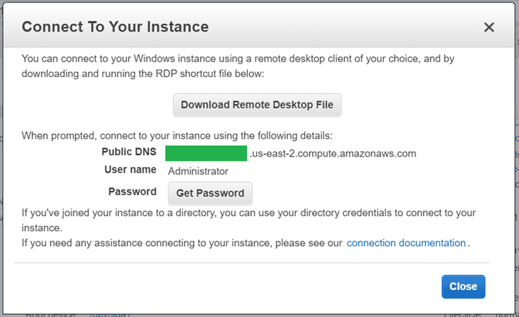Click the Connect To Your Instance title

point(115,27)
